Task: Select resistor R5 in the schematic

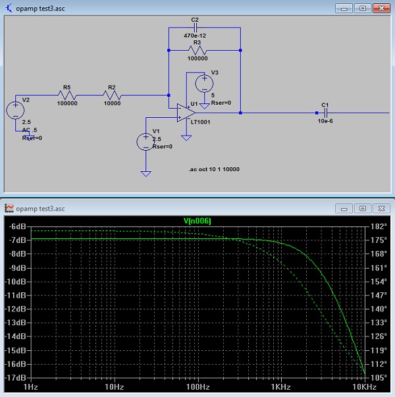Action: 67,95
